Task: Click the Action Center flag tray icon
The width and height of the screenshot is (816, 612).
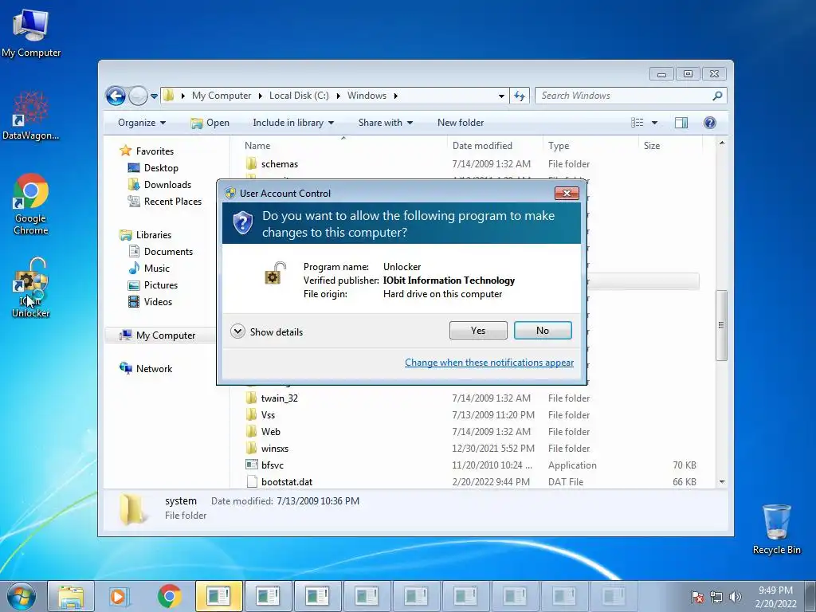Action: [x=697, y=597]
